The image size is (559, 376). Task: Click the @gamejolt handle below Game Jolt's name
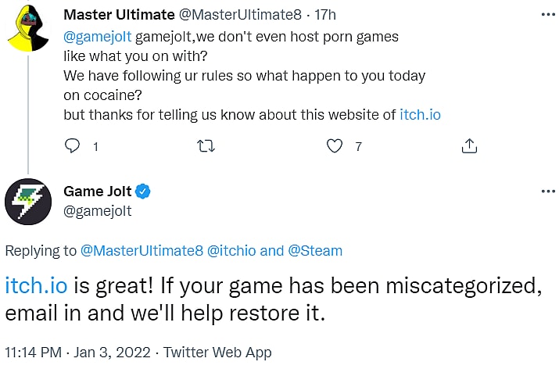click(x=97, y=211)
